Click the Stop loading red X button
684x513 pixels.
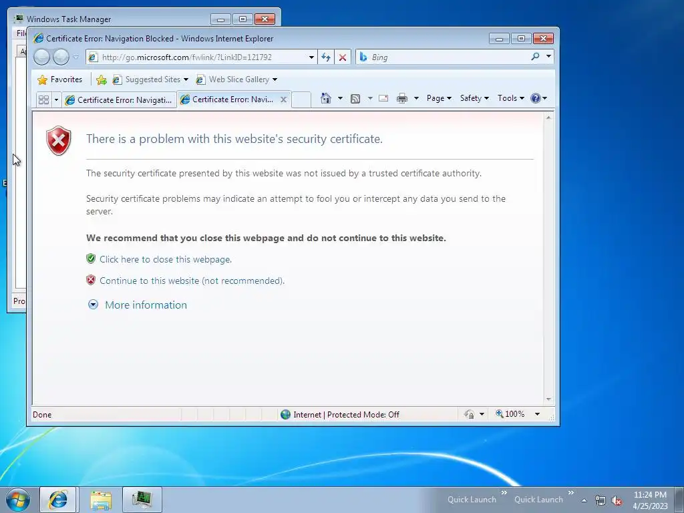pyautogui.click(x=343, y=57)
